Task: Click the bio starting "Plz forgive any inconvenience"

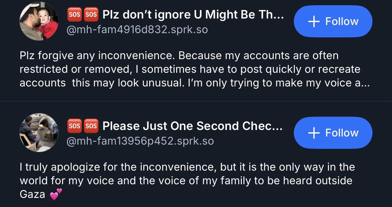Action: point(190,69)
